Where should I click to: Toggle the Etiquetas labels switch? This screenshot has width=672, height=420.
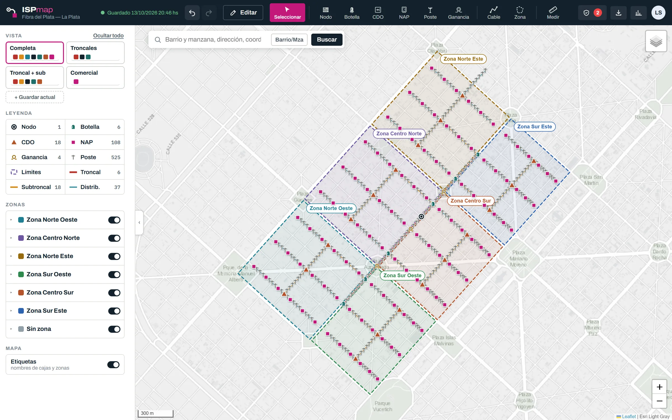pos(113,365)
